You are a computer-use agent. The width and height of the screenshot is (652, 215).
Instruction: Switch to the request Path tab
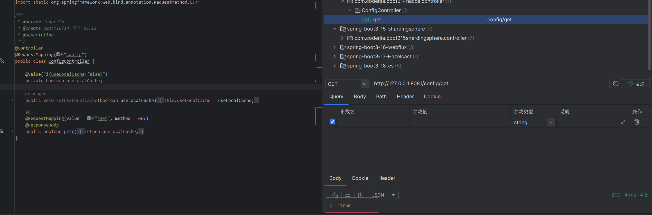[x=381, y=96]
